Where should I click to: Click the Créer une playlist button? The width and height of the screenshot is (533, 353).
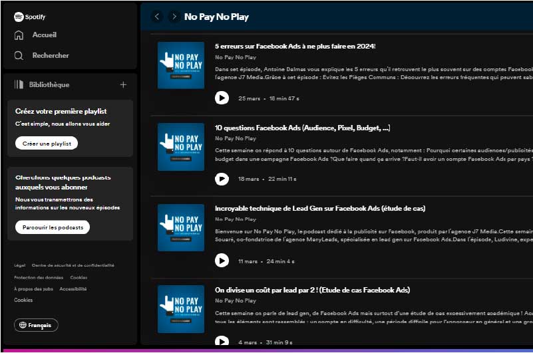(47, 144)
